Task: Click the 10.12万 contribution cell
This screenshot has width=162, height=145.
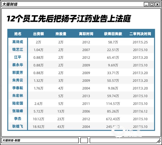Action: click(38, 119)
